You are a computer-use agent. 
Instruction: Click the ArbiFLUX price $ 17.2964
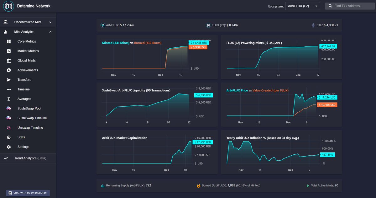(127, 25)
